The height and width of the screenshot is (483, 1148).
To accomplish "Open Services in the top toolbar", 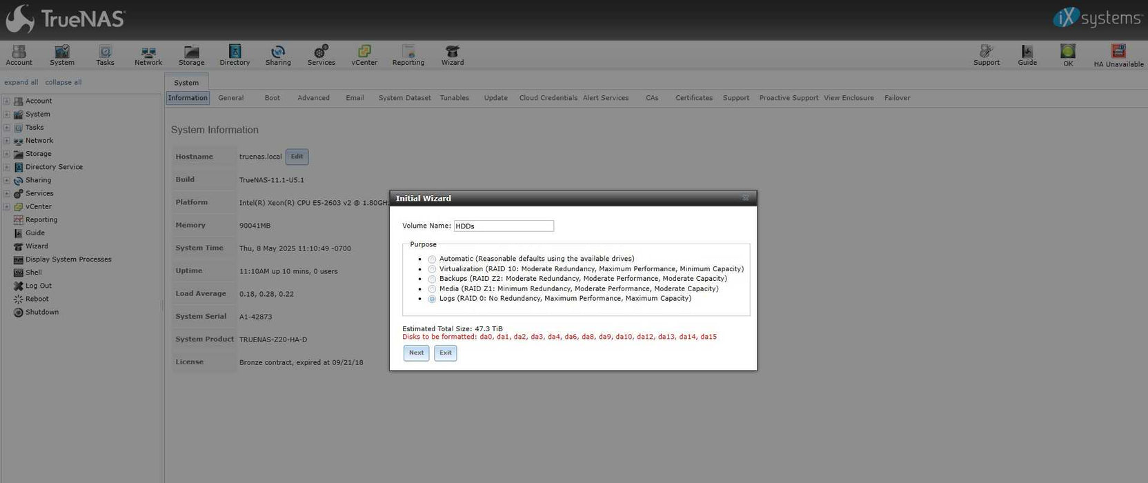I will pos(321,55).
